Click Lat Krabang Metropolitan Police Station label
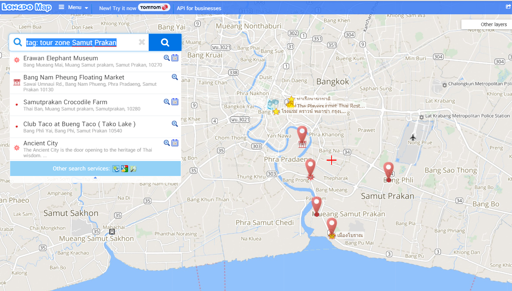 pyautogui.click(x=467, y=116)
